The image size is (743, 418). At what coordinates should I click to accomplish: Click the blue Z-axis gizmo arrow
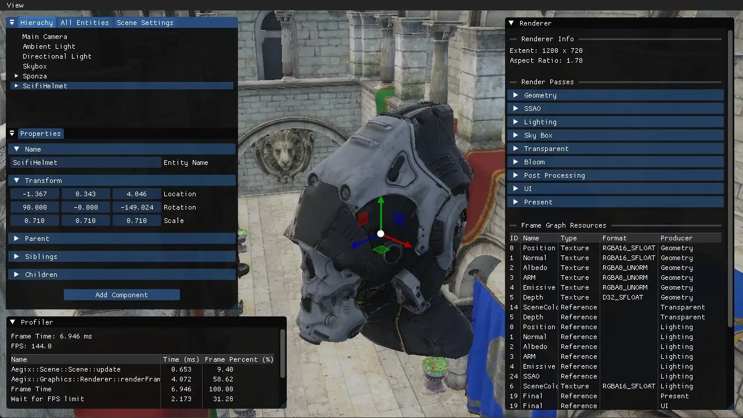pos(357,244)
